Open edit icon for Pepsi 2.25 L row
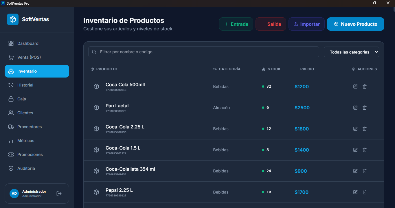Image resolution: width=395 pixels, height=208 pixels. point(355,192)
